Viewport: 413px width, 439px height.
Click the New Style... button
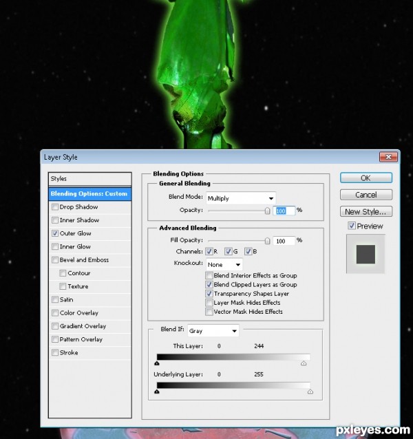(366, 211)
